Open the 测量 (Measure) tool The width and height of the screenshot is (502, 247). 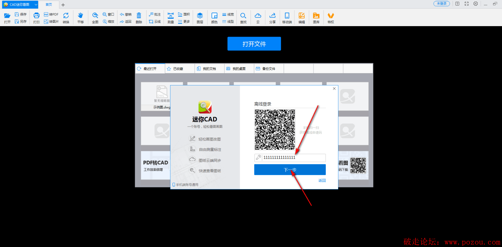171,18
